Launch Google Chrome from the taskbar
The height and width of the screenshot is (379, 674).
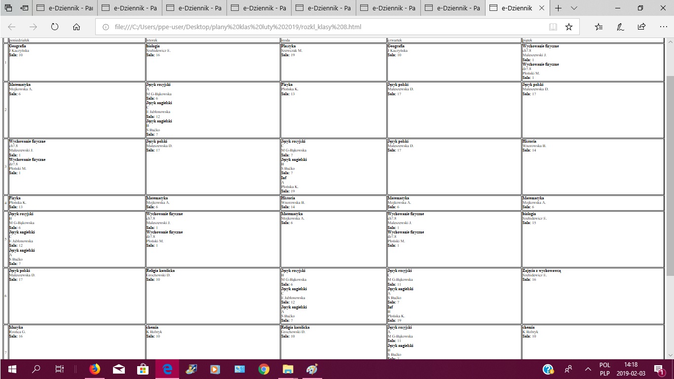click(x=263, y=369)
